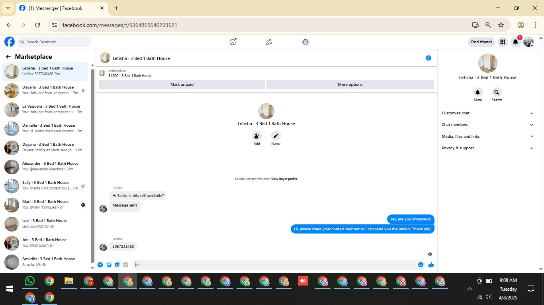This screenshot has height=305, width=544.
Task: Open the Windows Start menu
Action: [x=10, y=289]
